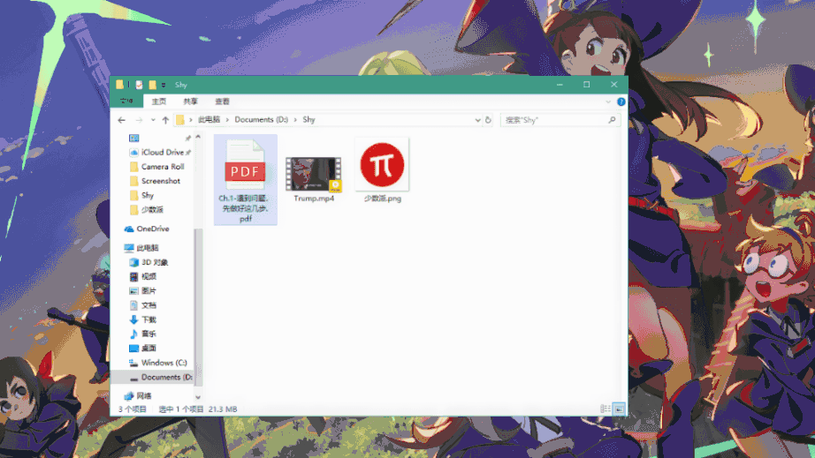This screenshot has height=458, width=815.
Task: Expand the ribbon with chevron
Action: (609, 101)
